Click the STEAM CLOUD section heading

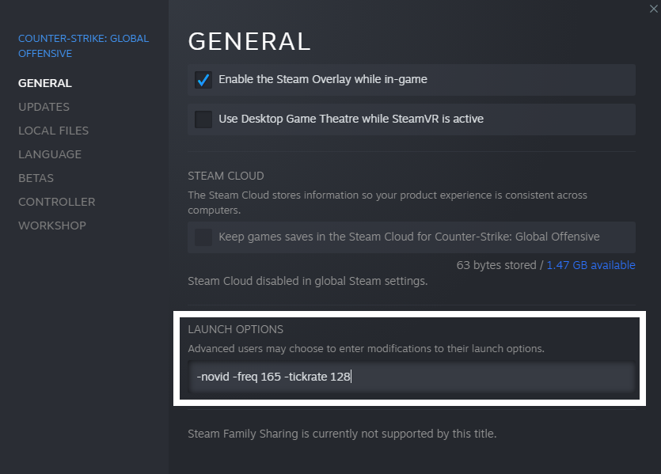click(x=226, y=176)
